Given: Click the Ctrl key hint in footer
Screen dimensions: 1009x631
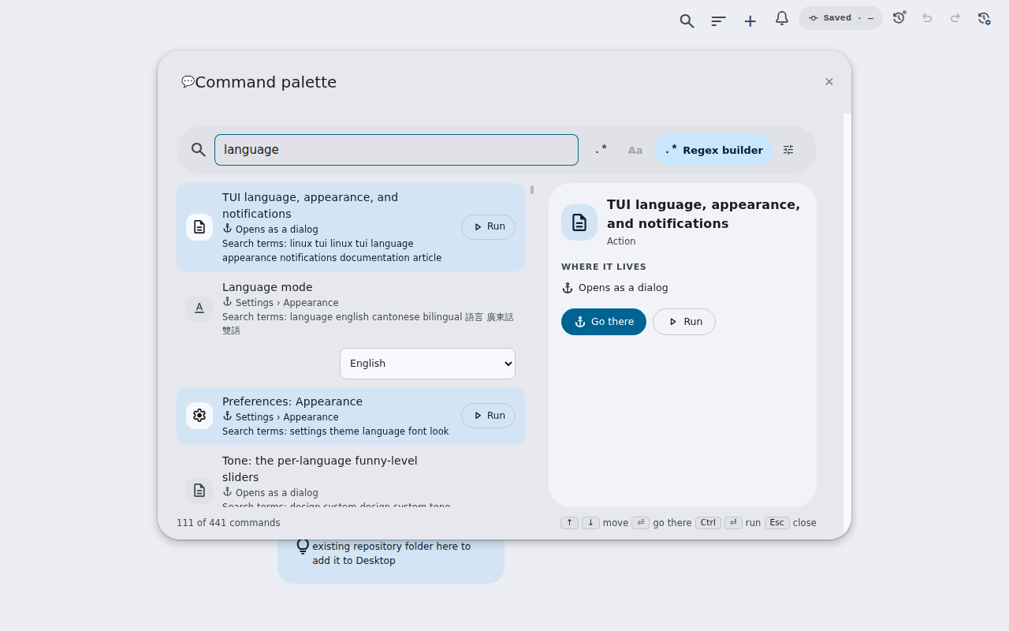Looking at the screenshot, I should point(708,523).
